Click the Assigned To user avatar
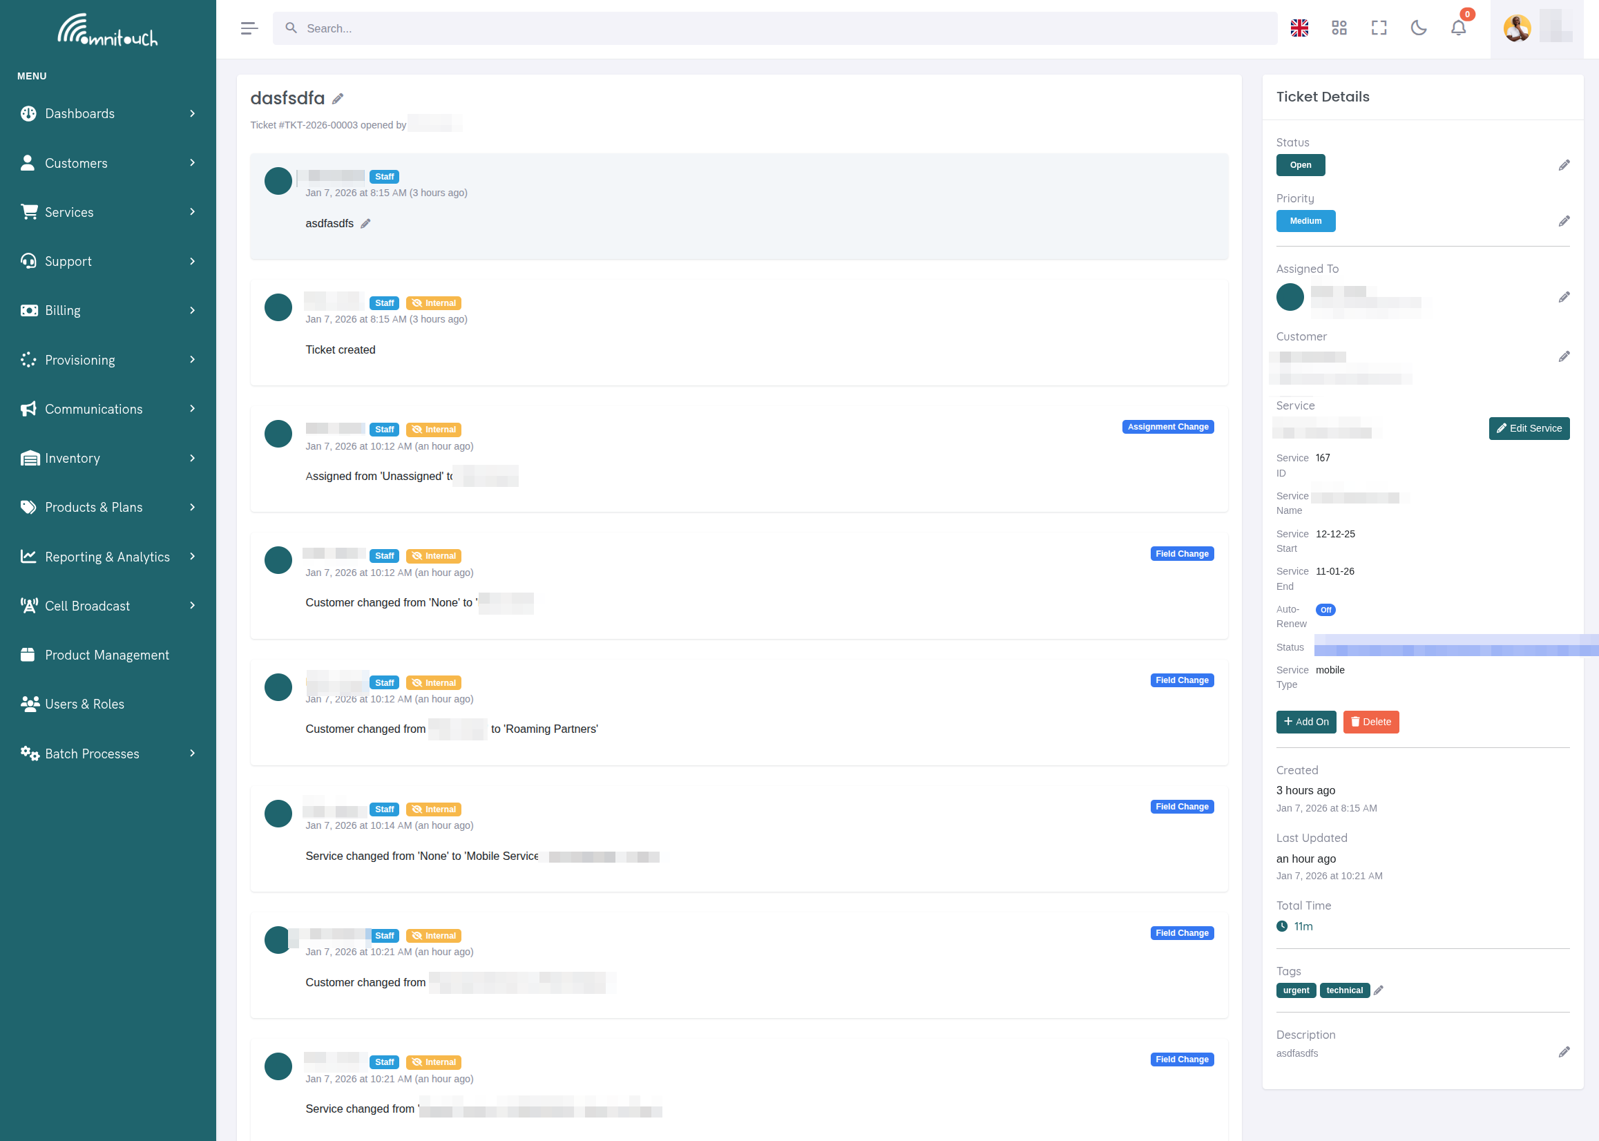This screenshot has width=1599, height=1141. (x=1290, y=297)
